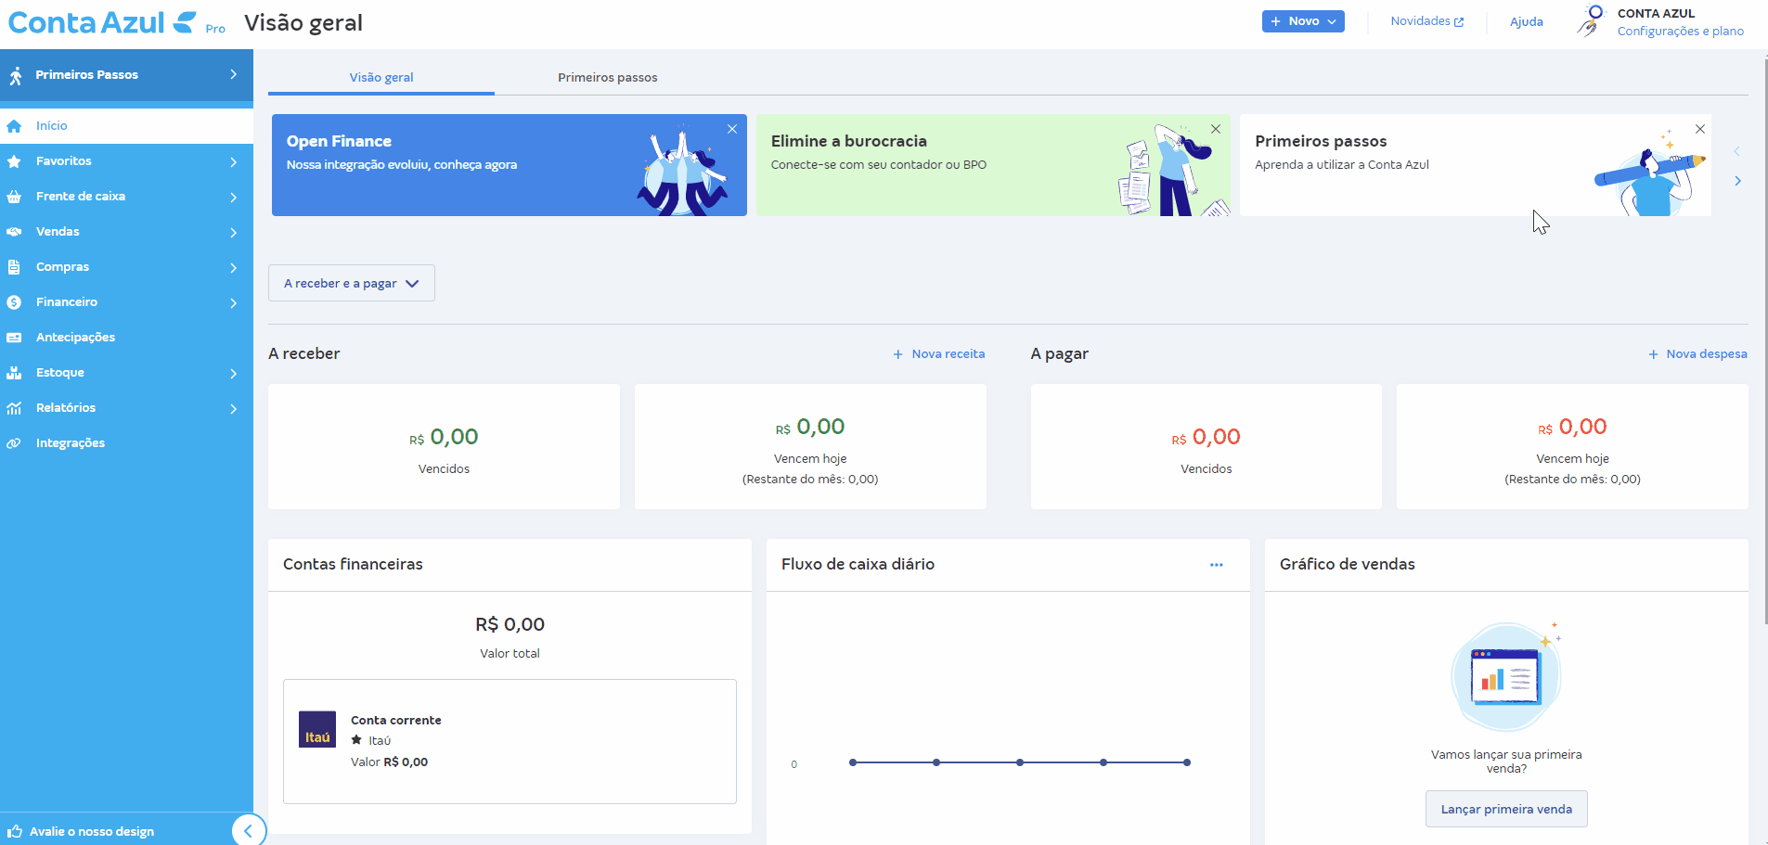Close the Primeiros passos banner card
Image resolution: width=1768 pixels, height=845 pixels.
click(1699, 129)
